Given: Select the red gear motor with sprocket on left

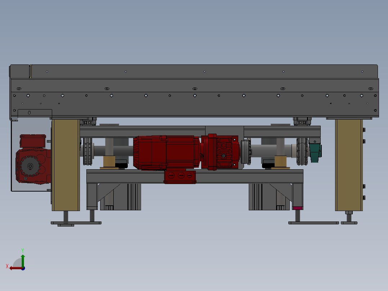Looking at the screenshot, I should point(33,159).
